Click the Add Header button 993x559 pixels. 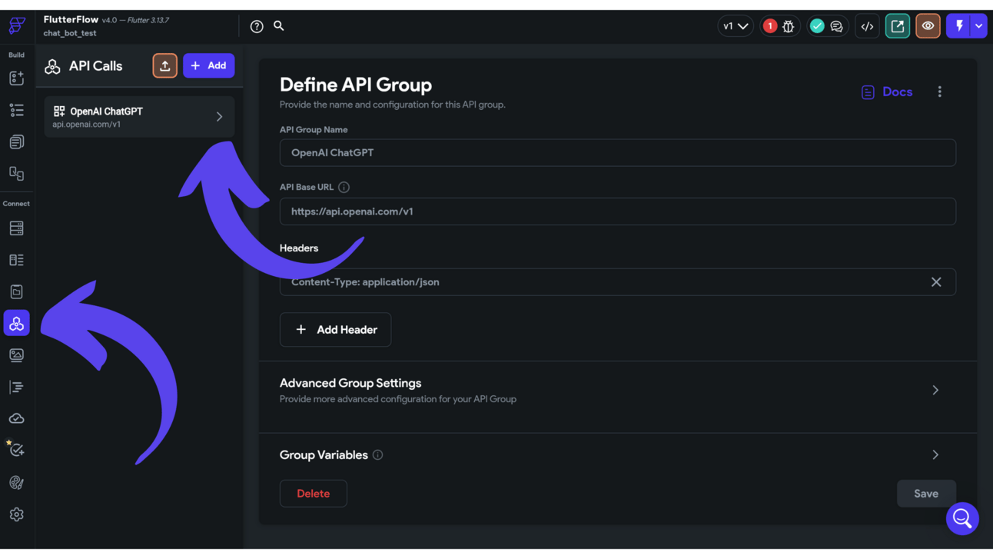click(x=336, y=330)
